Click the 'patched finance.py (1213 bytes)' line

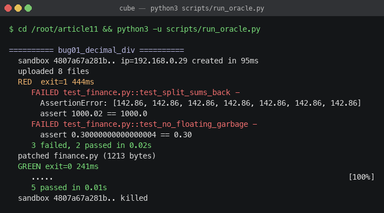pos(87,156)
